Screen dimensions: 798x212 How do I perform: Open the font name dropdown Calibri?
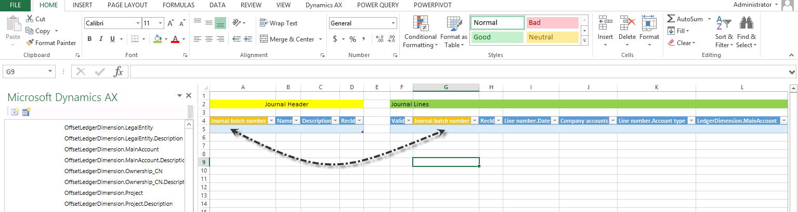click(x=138, y=23)
